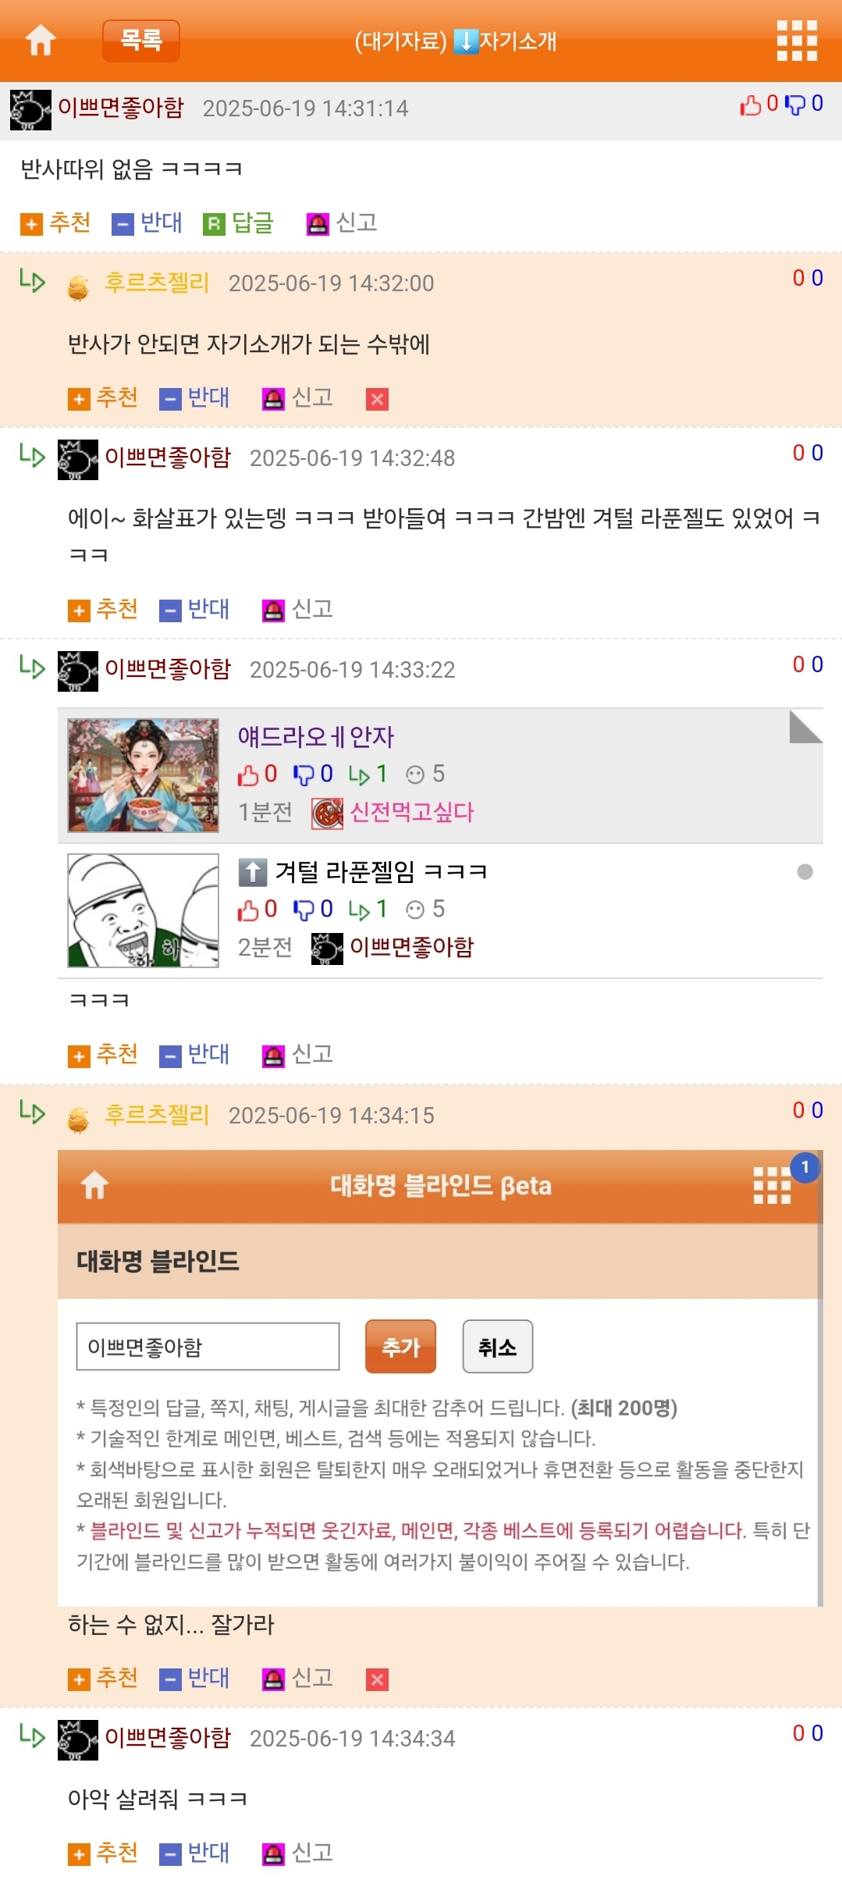842x1880 pixels.
Task: Click the gray corner triangle on 얘드라오ㅔ안자 card
Action: click(806, 727)
